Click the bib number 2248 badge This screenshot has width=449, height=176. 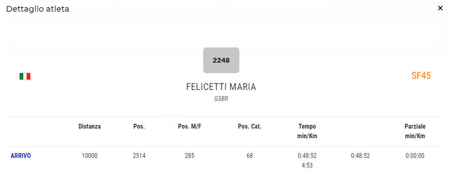221,60
